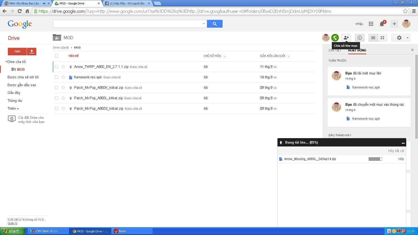This screenshot has width=418, height=235.
Task: Star Arrow_TWRP_A860_EN_2.7.1.1.zip
Action: 63,67
